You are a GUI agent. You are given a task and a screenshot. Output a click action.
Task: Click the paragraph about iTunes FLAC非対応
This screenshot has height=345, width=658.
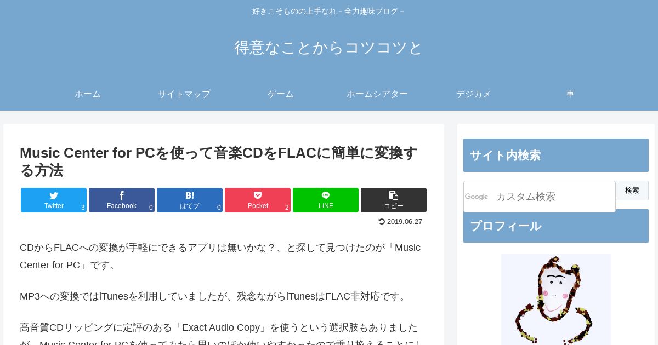point(214,296)
